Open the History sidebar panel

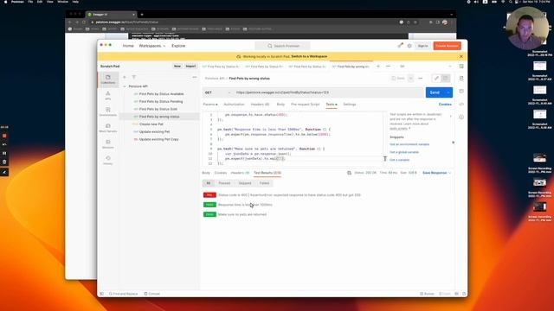click(x=107, y=160)
